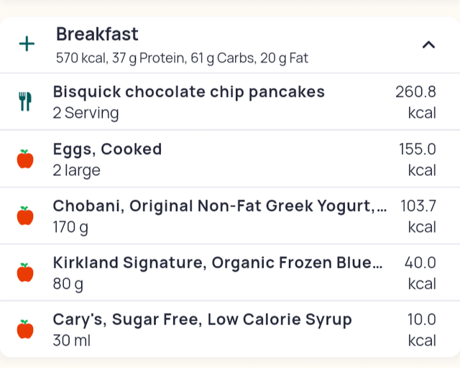
Task: Click the 155.0 kcal value for eggs
Action: coord(418,160)
